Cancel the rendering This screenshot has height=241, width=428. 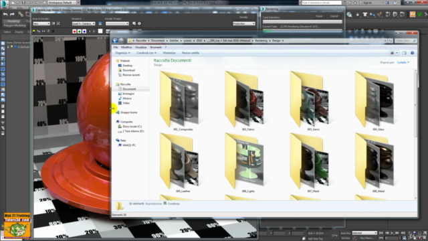(x=334, y=16)
